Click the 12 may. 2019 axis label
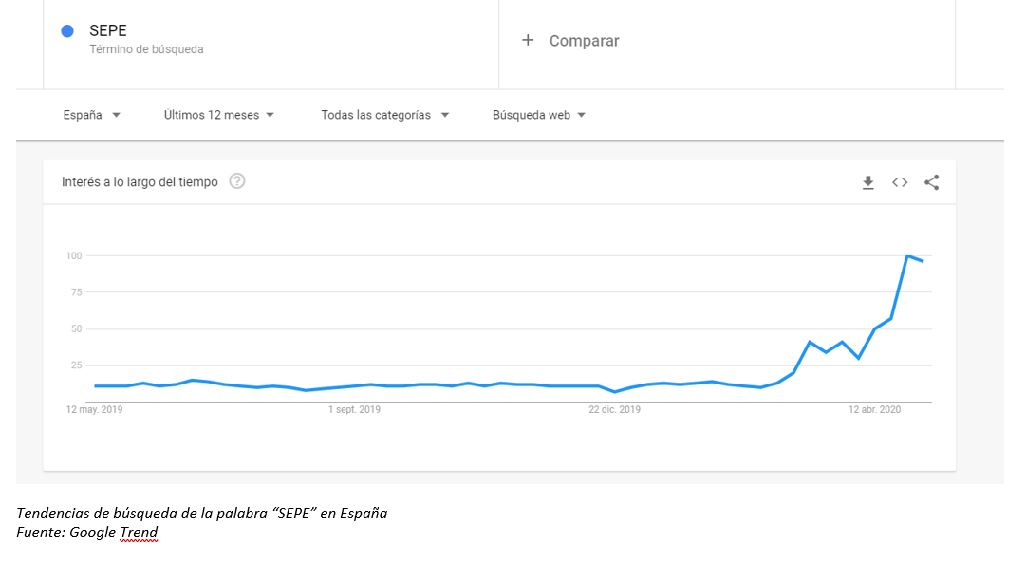The width and height of the screenshot is (1026, 562). coord(94,409)
